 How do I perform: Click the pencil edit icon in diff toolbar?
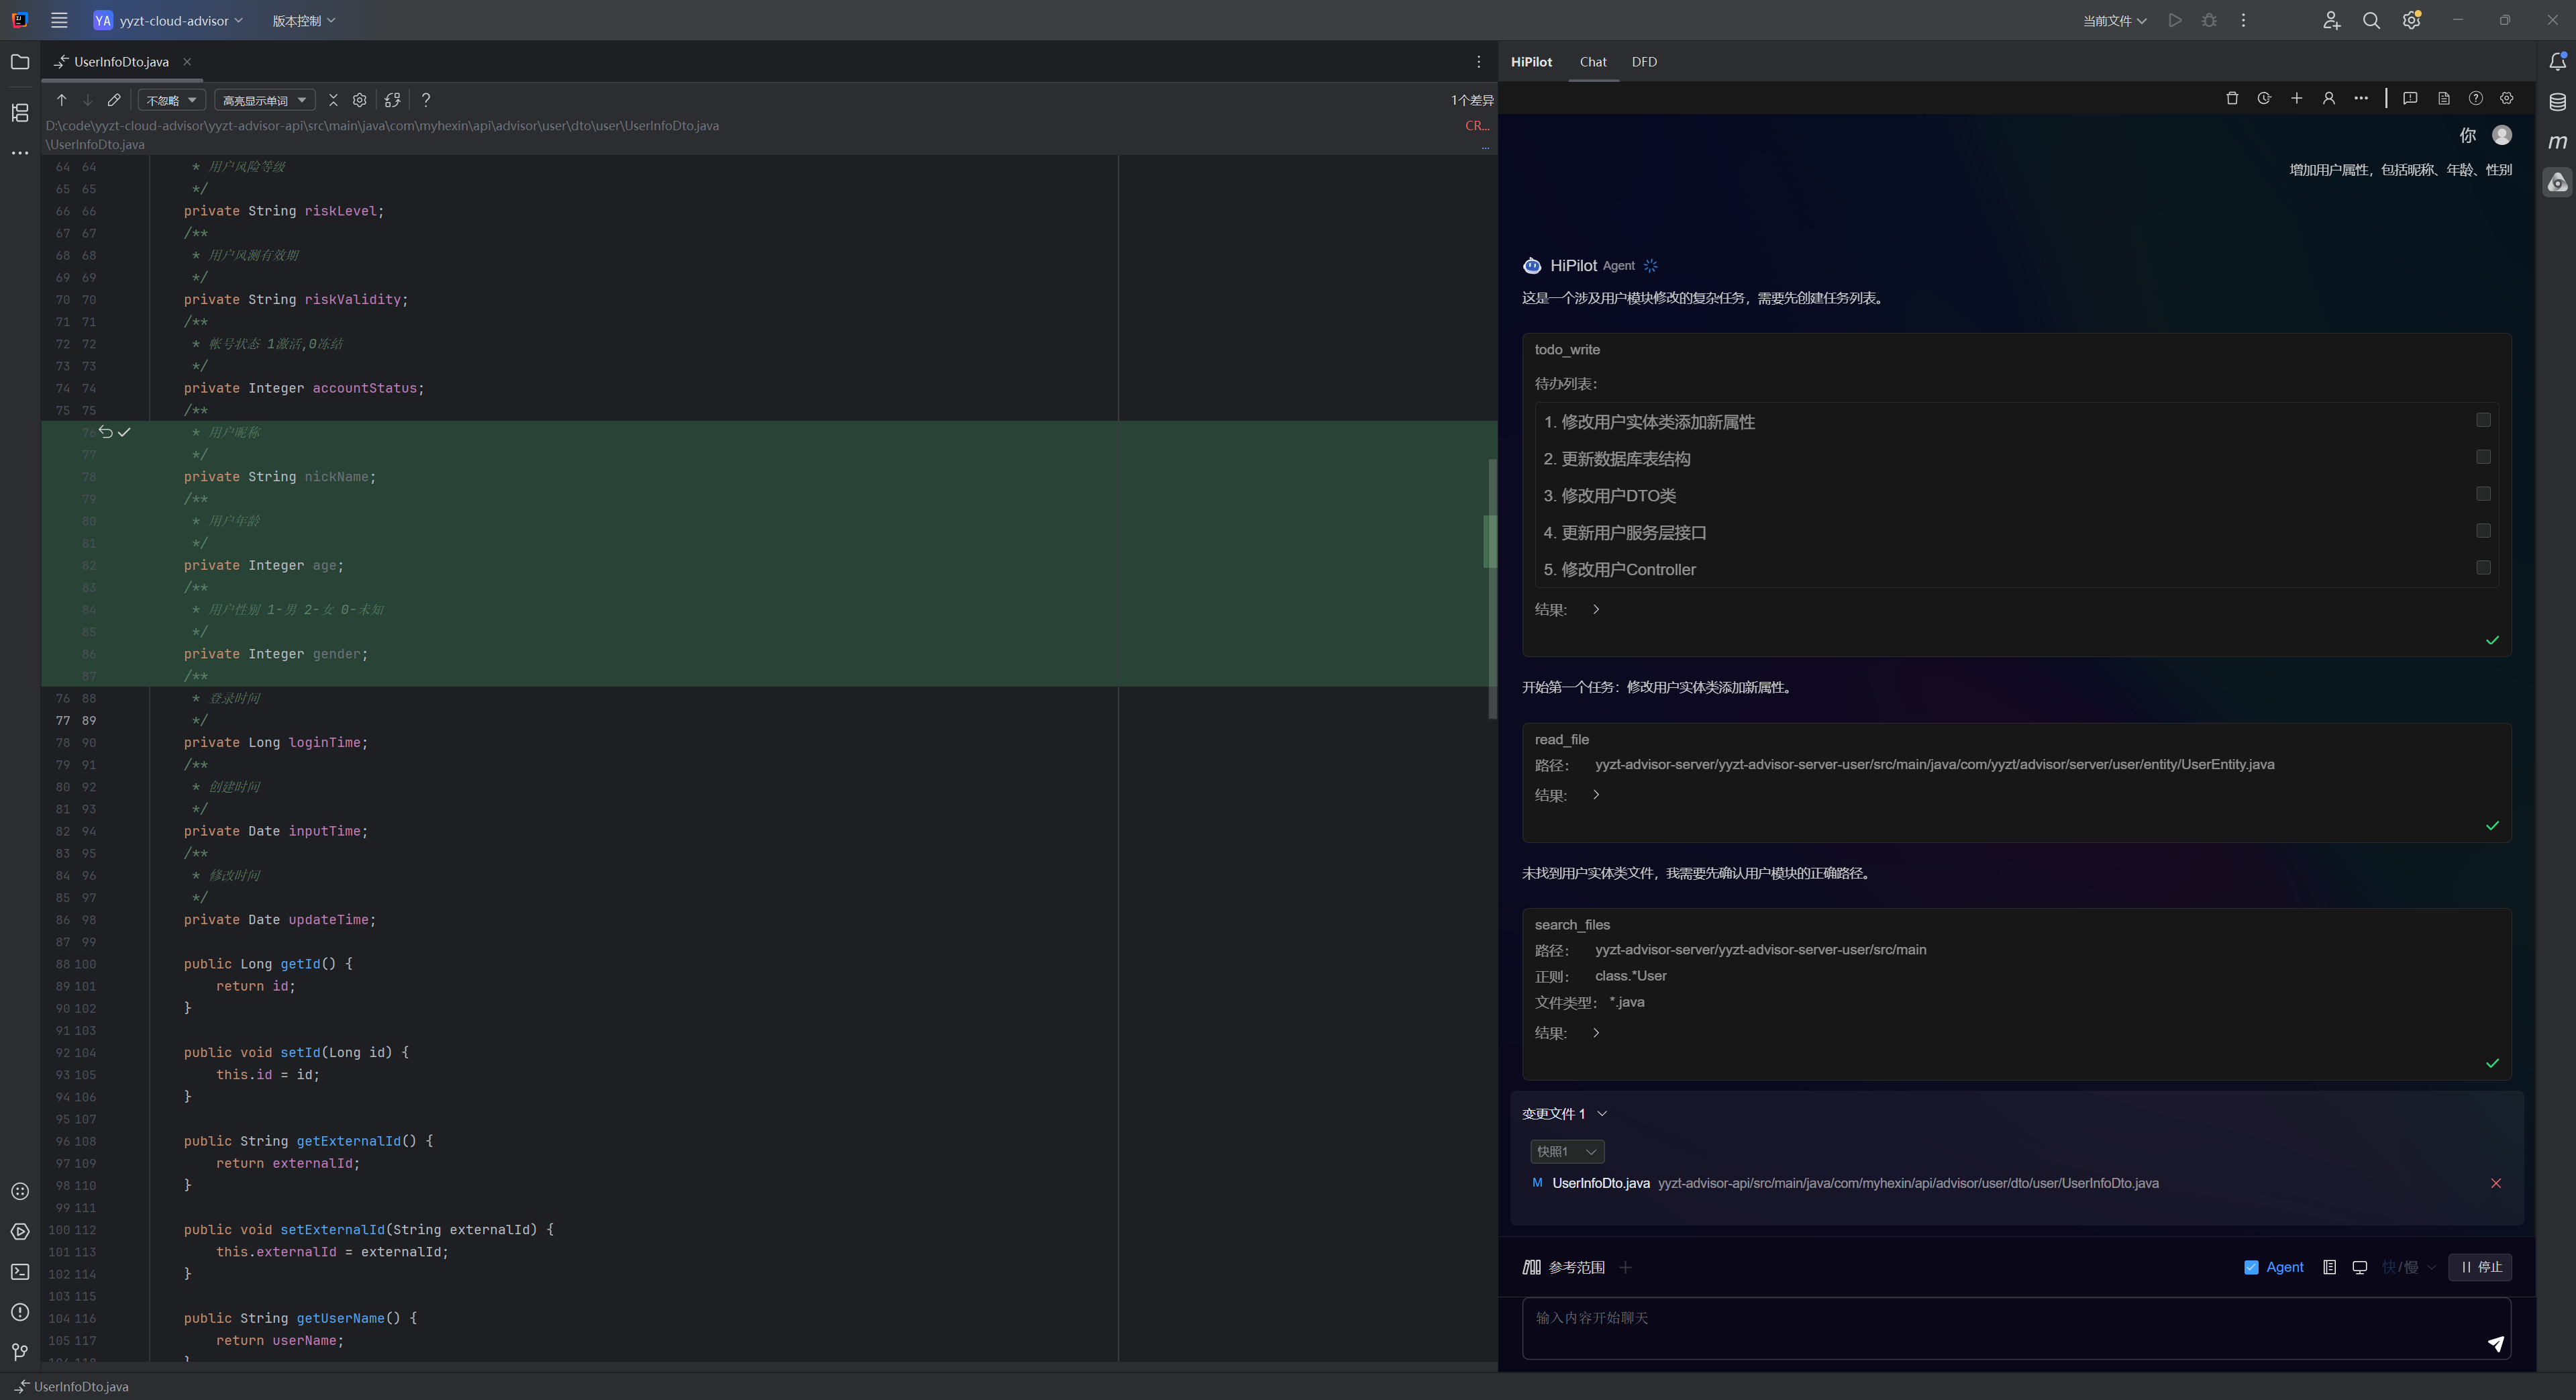click(114, 100)
